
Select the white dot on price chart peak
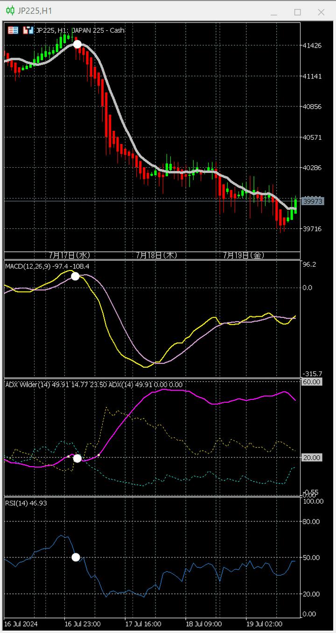(77, 44)
